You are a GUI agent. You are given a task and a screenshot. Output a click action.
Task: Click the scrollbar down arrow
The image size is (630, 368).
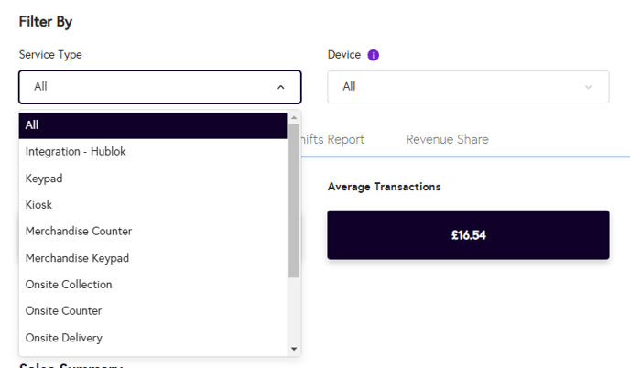(x=294, y=349)
